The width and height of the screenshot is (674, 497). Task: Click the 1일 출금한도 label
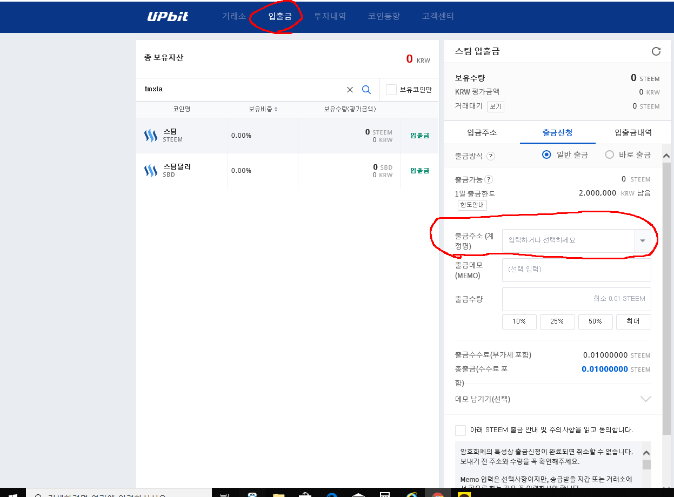tap(475, 193)
